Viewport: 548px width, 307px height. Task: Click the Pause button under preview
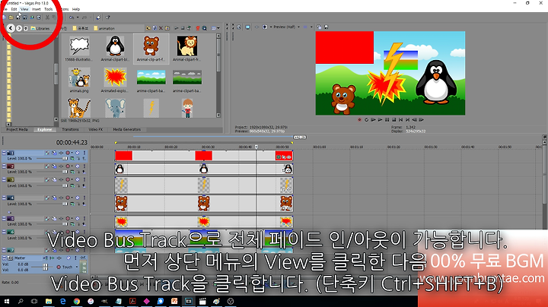pos(387,119)
